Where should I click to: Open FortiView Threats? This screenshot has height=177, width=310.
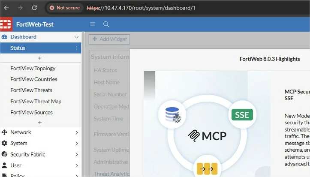[x=31, y=90]
